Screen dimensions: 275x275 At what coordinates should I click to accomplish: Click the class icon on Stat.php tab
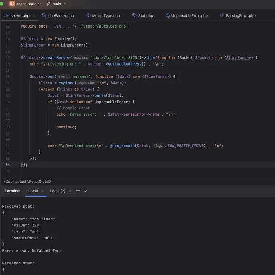(134, 16)
